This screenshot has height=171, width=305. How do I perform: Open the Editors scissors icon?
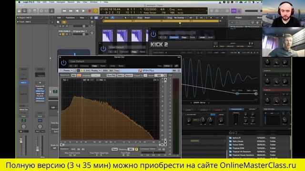52,11
